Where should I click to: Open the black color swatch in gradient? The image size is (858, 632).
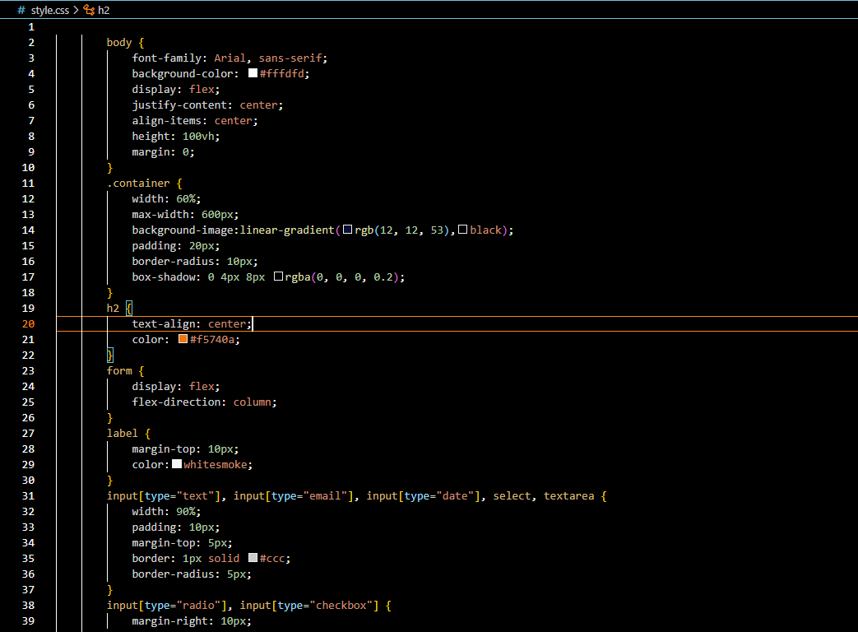click(462, 230)
